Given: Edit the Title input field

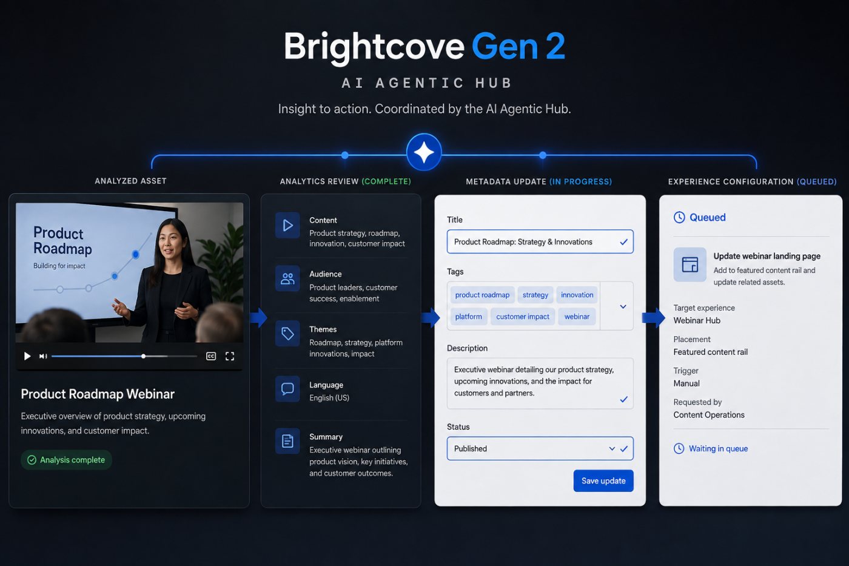Looking at the screenshot, I should (x=540, y=241).
